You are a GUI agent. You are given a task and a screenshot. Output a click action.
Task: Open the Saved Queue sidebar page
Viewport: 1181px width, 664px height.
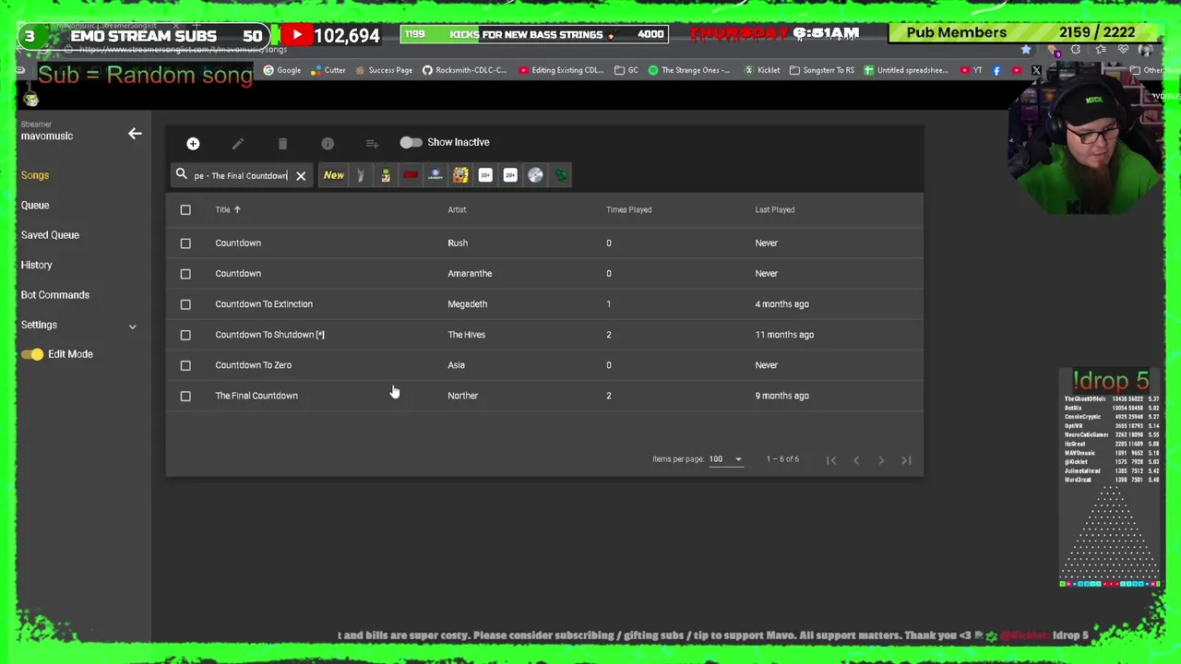(50, 235)
